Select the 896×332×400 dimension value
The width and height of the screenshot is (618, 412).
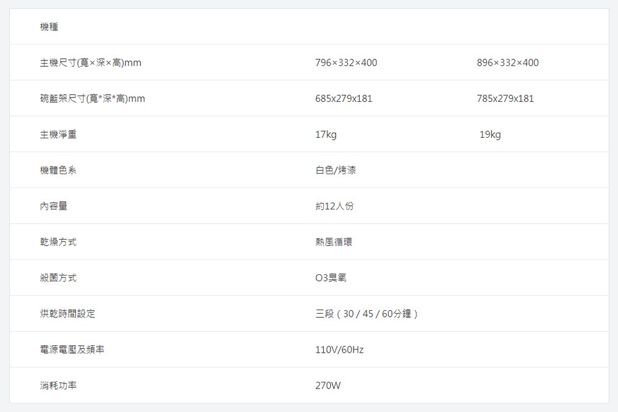pos(507,62)
